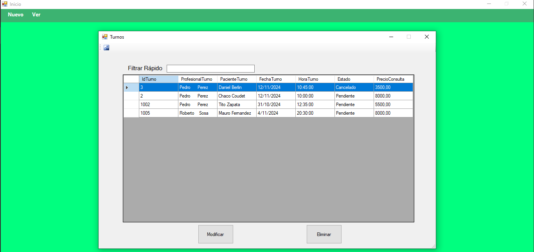Sort by the IdTurno column header
This screenshot has height=252, width=534.
click(x=158, y=79)
